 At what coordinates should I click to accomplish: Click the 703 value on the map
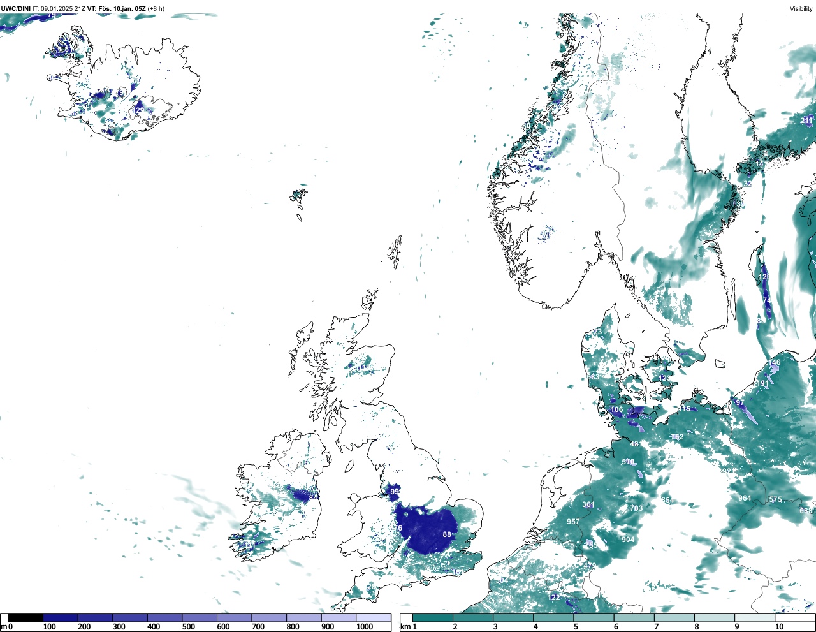coord(636,508)
